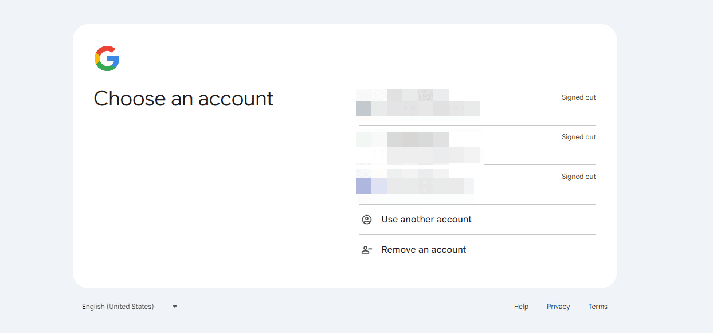Click the remove-person icon beside Remove an account
The image size is (713, 333).
tap(367, 249)
